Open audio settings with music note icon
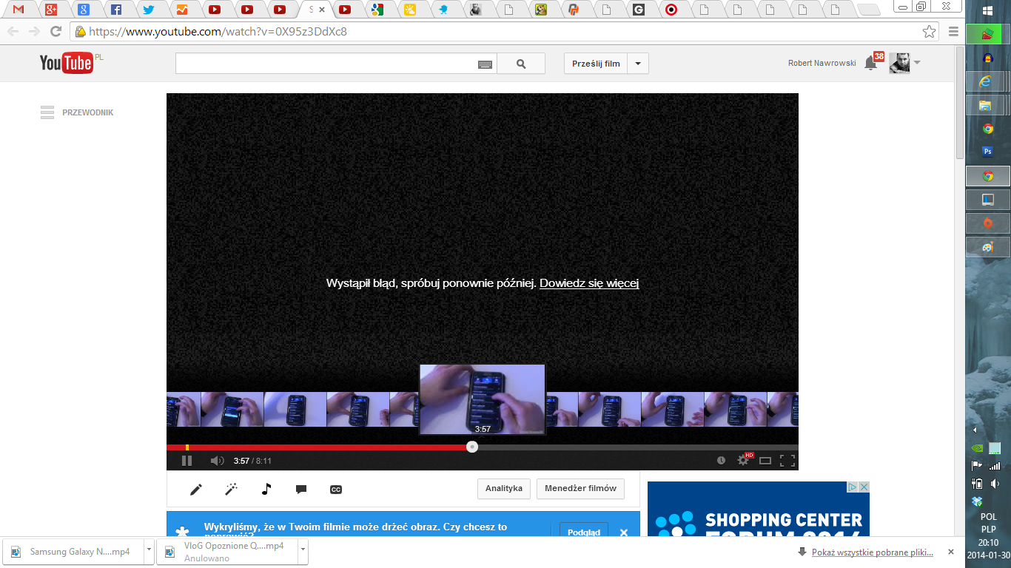This screenshot has height=568, width=1011. click(266, 489)
